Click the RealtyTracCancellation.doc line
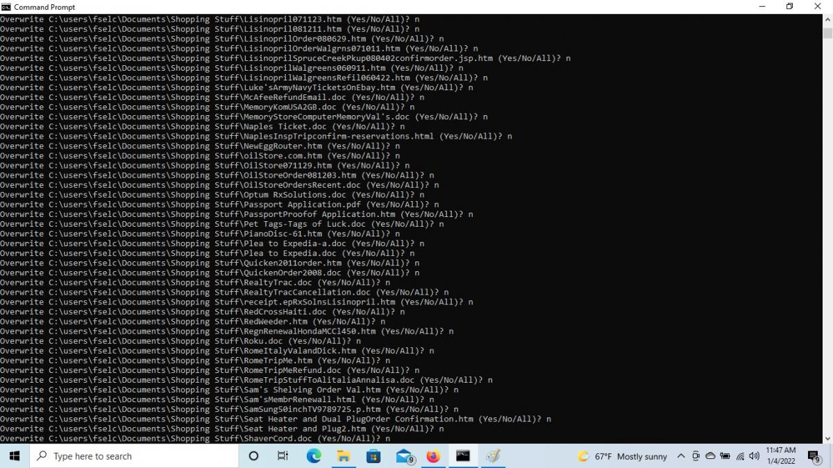 pos(224,292)
